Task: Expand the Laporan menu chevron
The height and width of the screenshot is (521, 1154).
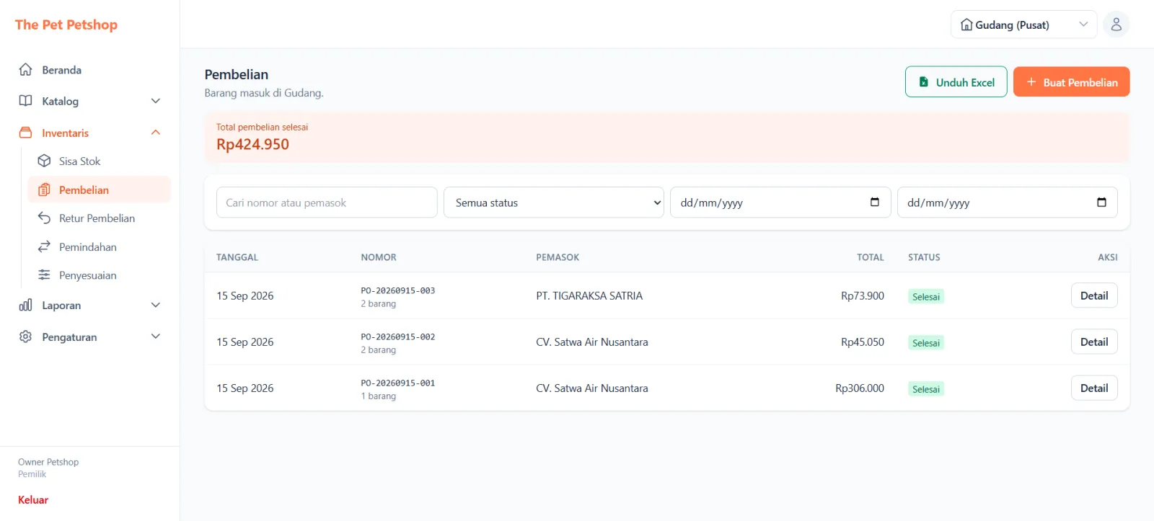Action: point(156,305)
